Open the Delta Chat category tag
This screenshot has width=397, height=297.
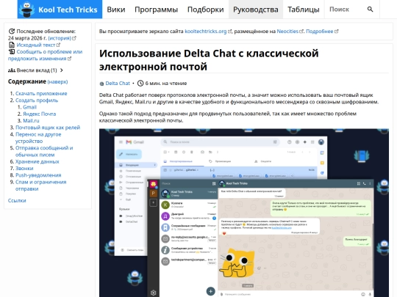tap(118, 84)
